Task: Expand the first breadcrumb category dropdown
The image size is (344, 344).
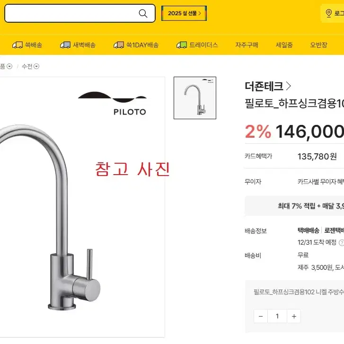Action: pos(9,66)
